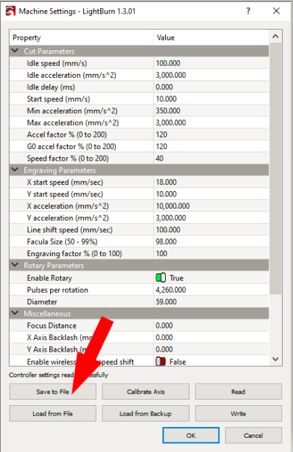Select Start speed value 10.000
This screenshot has height=452, width=293.
coord(211,99)
